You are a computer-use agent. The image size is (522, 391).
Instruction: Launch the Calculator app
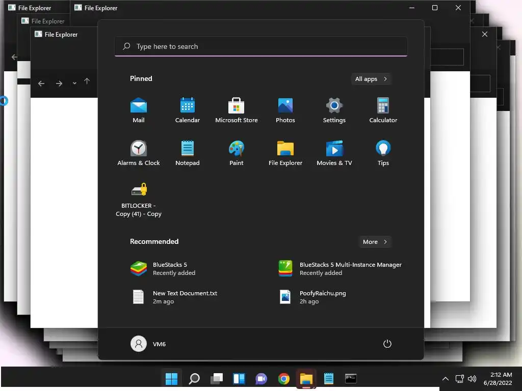click(x=383, y=110)
